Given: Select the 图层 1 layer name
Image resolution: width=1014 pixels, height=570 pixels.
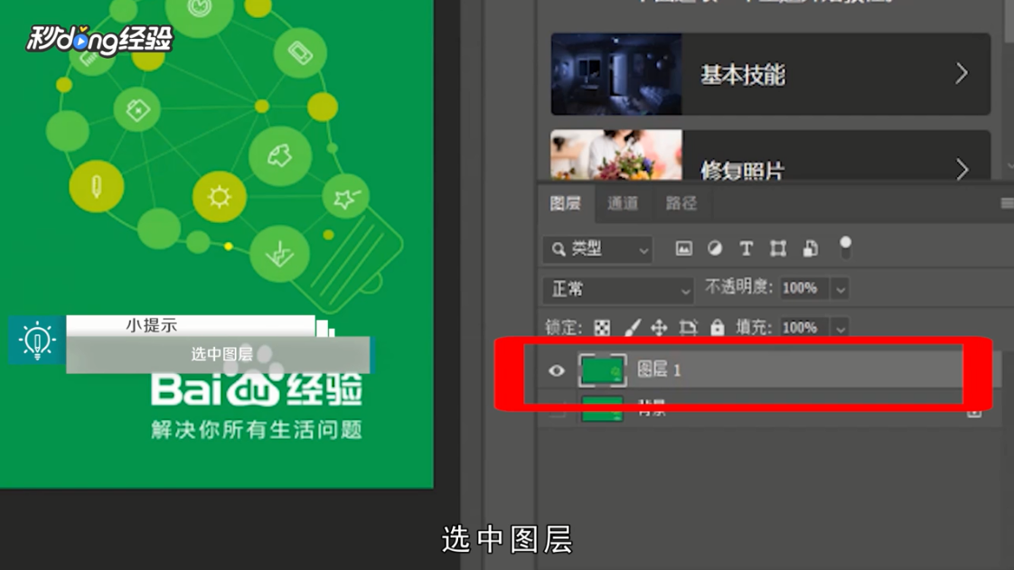Looking at the screenshot, I should [x=658, y=369].
